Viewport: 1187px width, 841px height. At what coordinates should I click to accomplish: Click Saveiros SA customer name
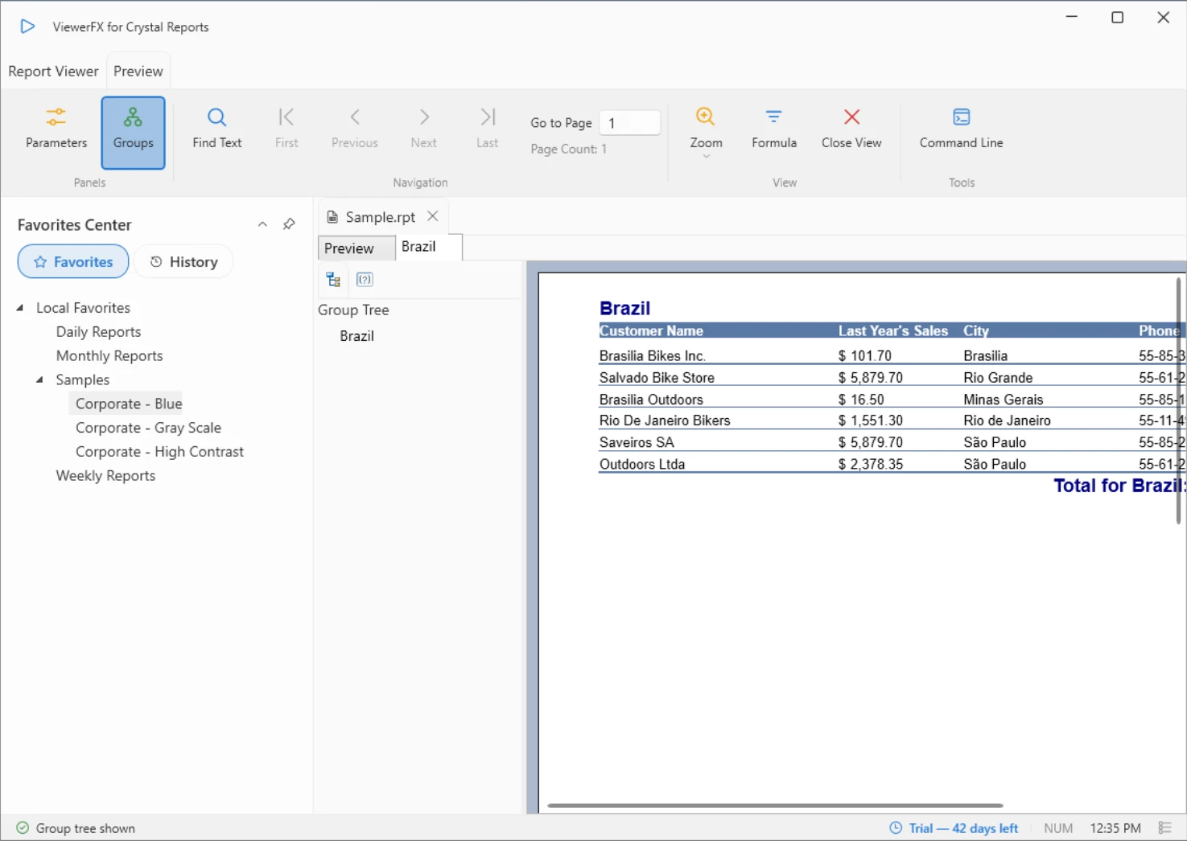[x=637, y=442]
